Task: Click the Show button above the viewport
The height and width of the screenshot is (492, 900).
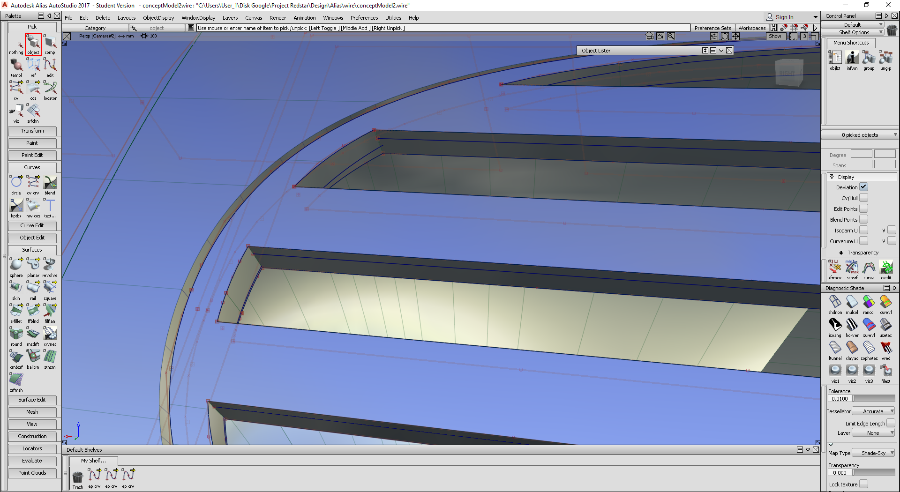Action: tap(776, 36)
